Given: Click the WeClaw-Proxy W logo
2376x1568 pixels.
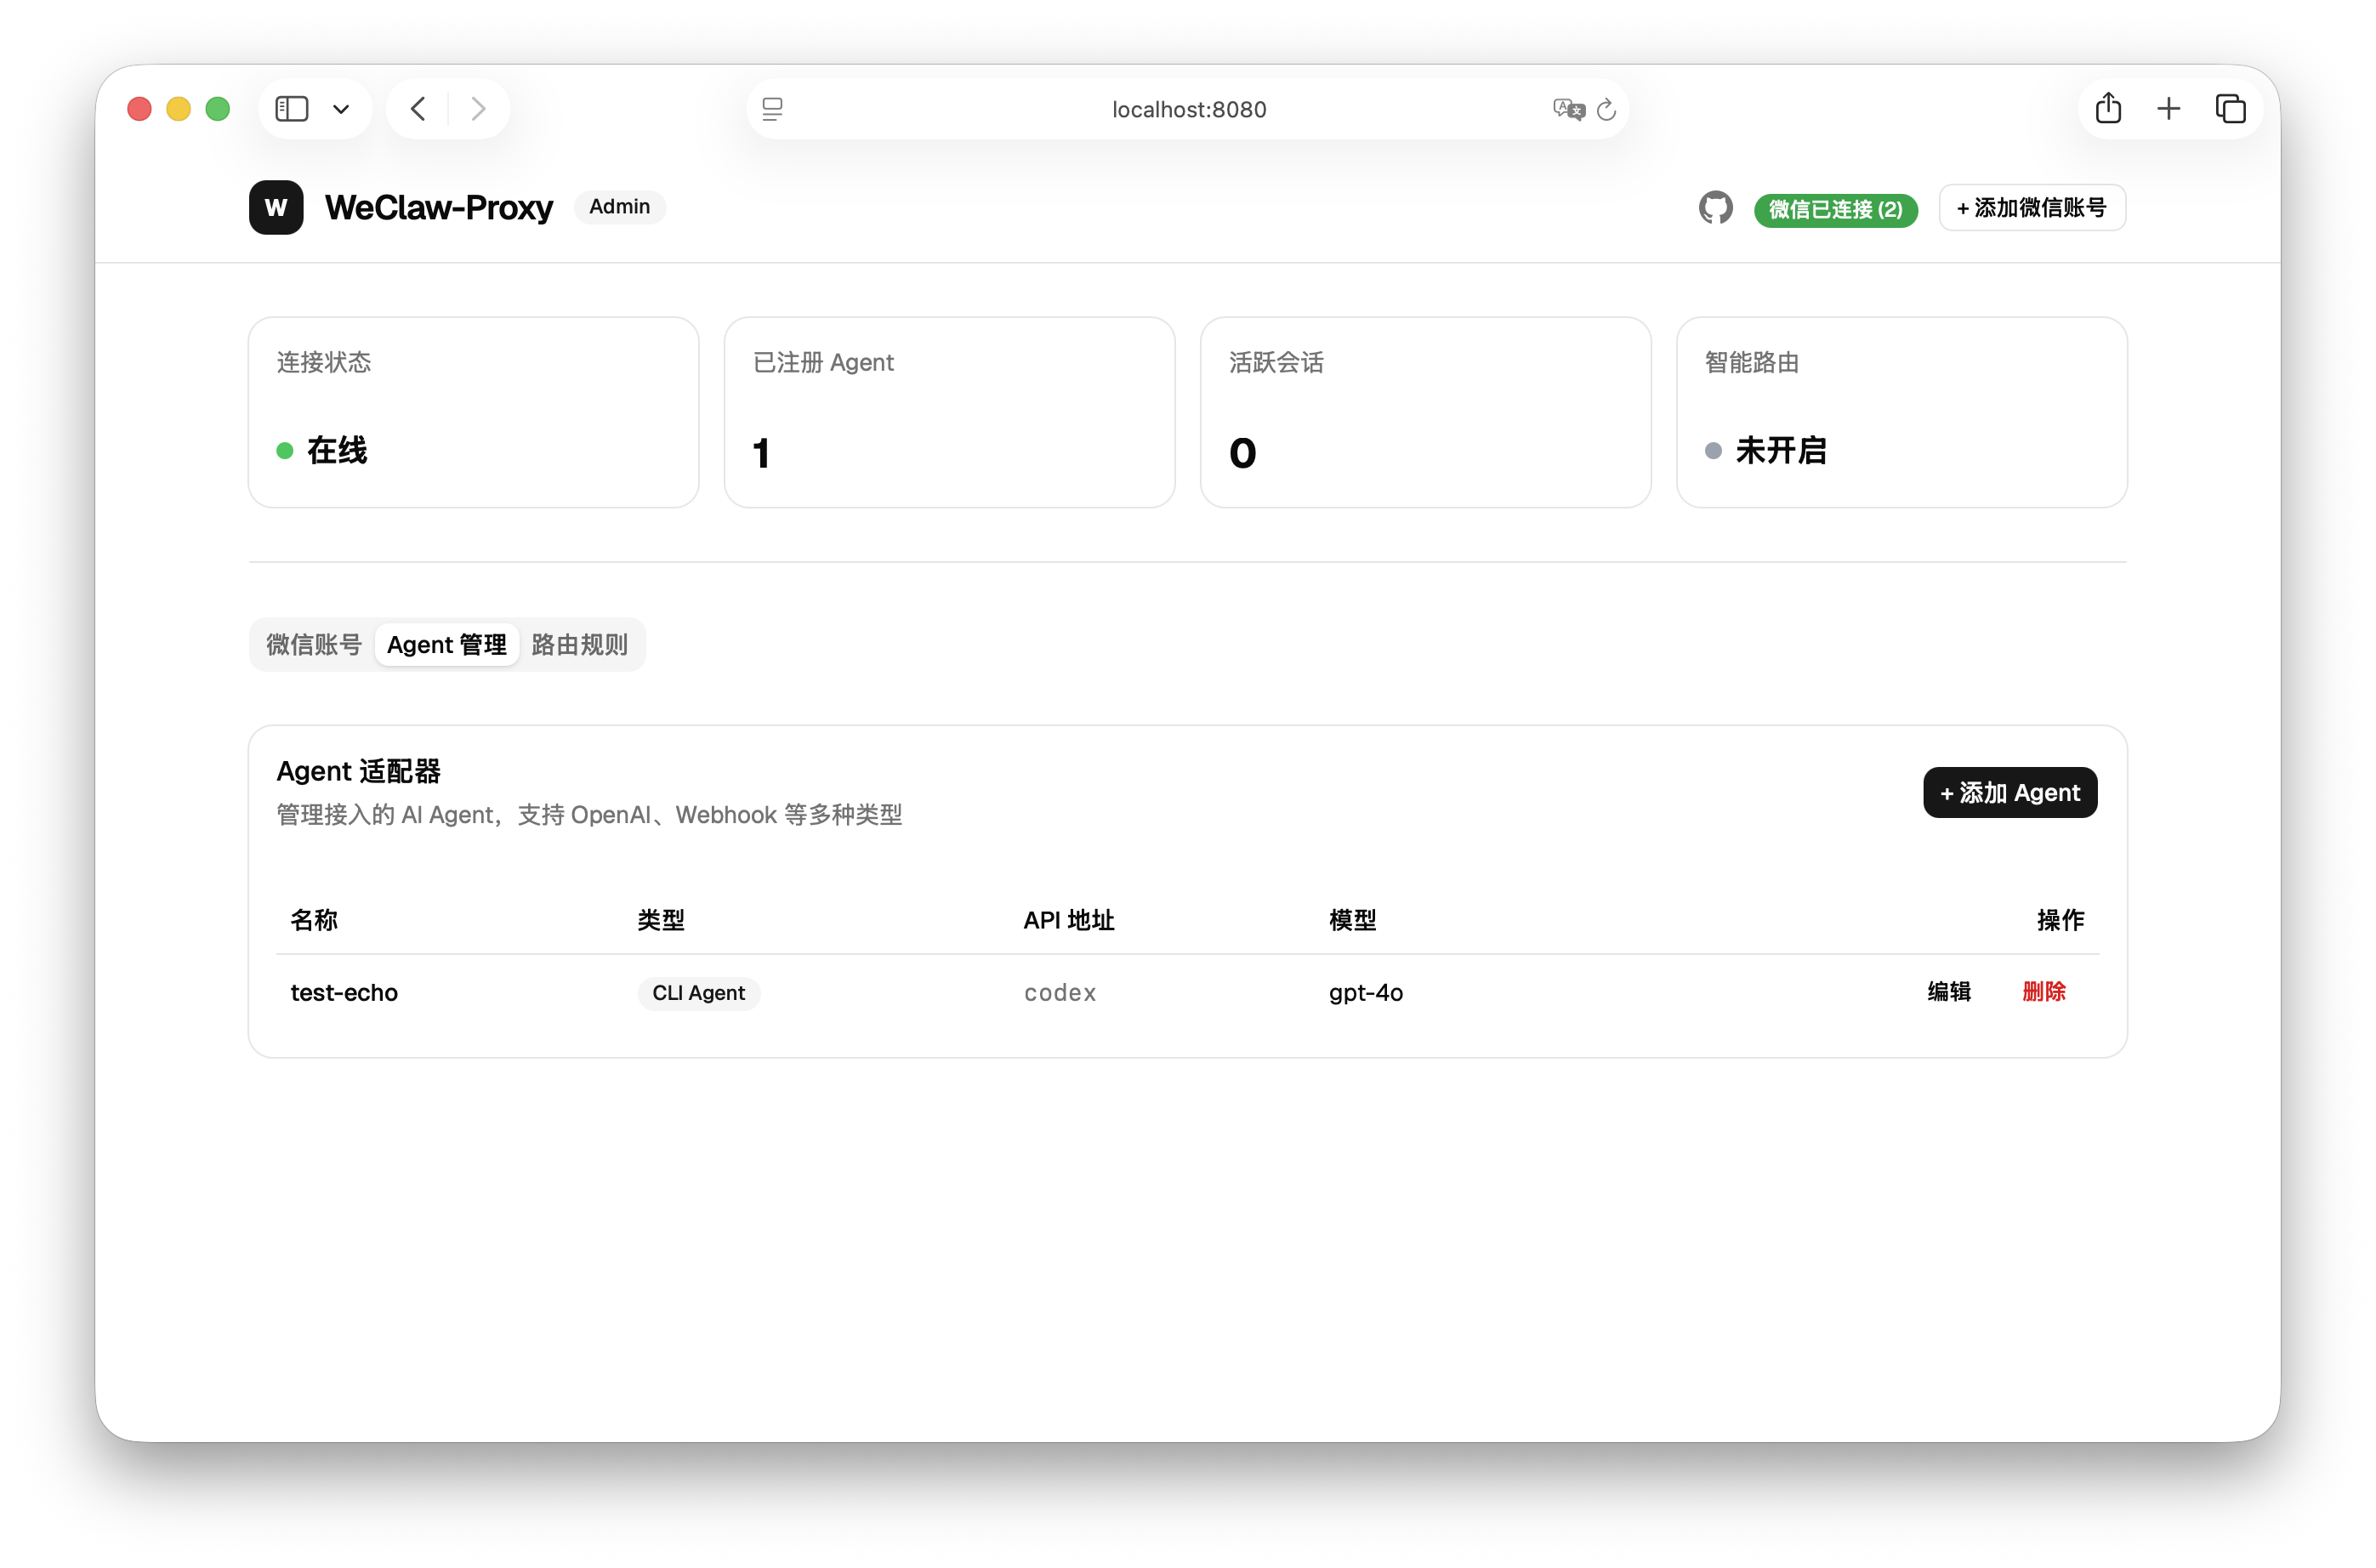Looking at the screenshot, I should (276, 208).
